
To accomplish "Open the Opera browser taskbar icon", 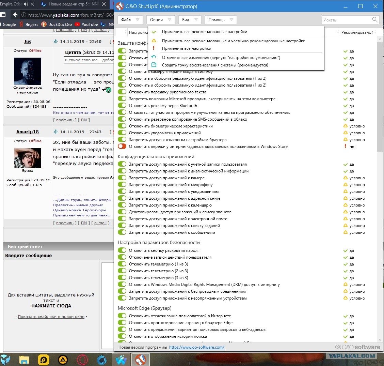I will point(82,360).
